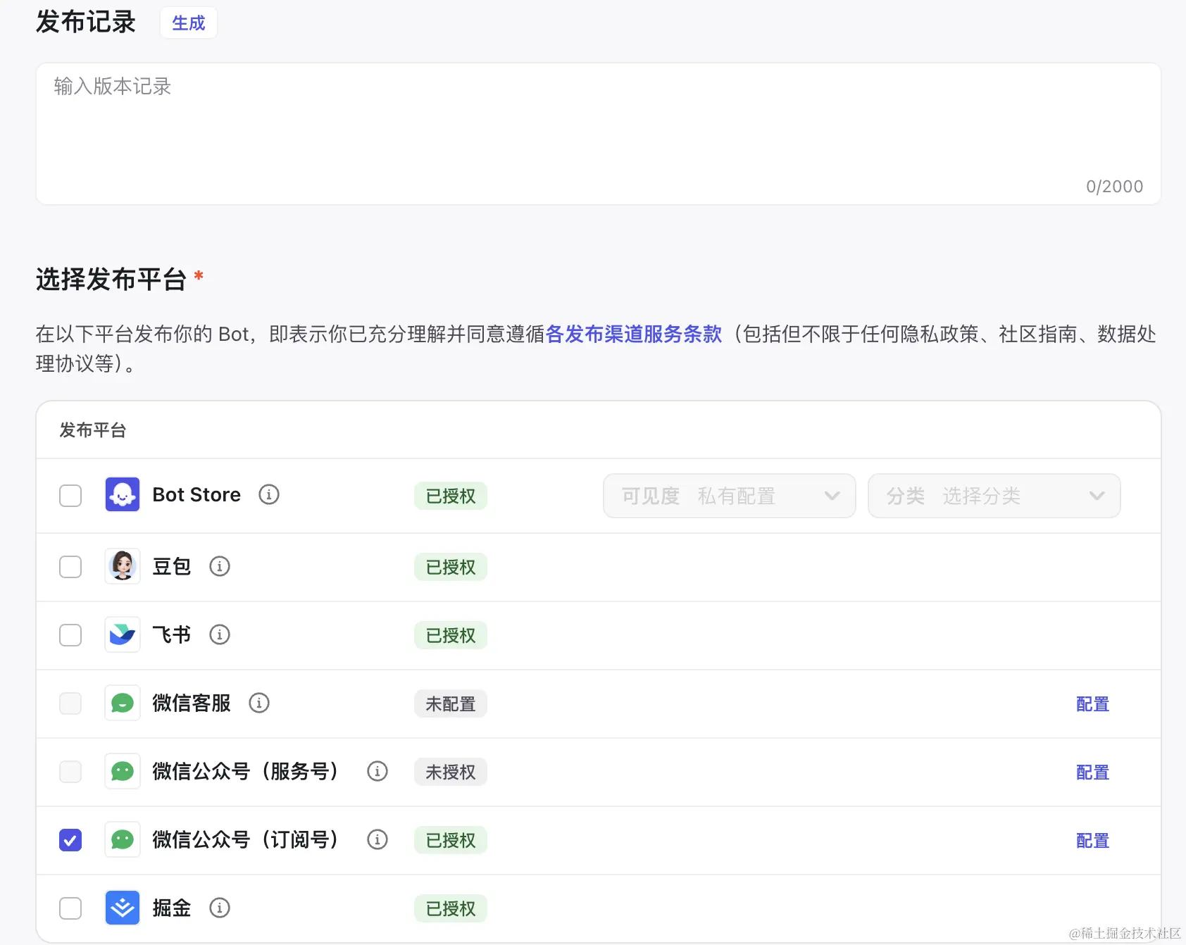Click 配置 link for 微信客服

(1092, 704)
